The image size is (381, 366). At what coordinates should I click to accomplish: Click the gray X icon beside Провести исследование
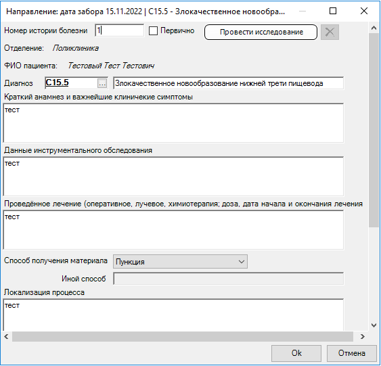330,32
